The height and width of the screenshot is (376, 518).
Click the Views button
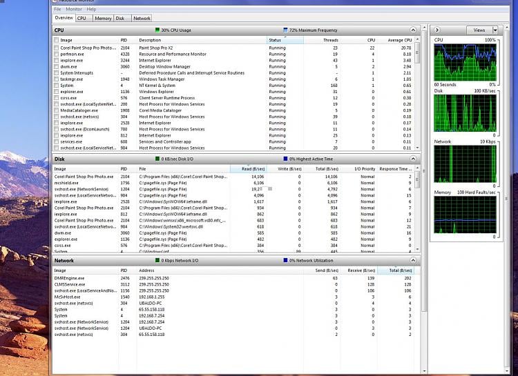point(479,30)
